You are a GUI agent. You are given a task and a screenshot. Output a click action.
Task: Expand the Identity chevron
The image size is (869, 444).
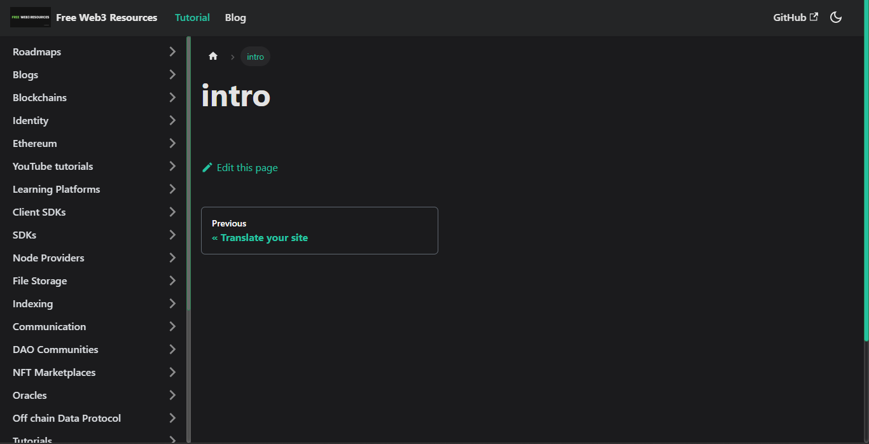pos(172,120)
